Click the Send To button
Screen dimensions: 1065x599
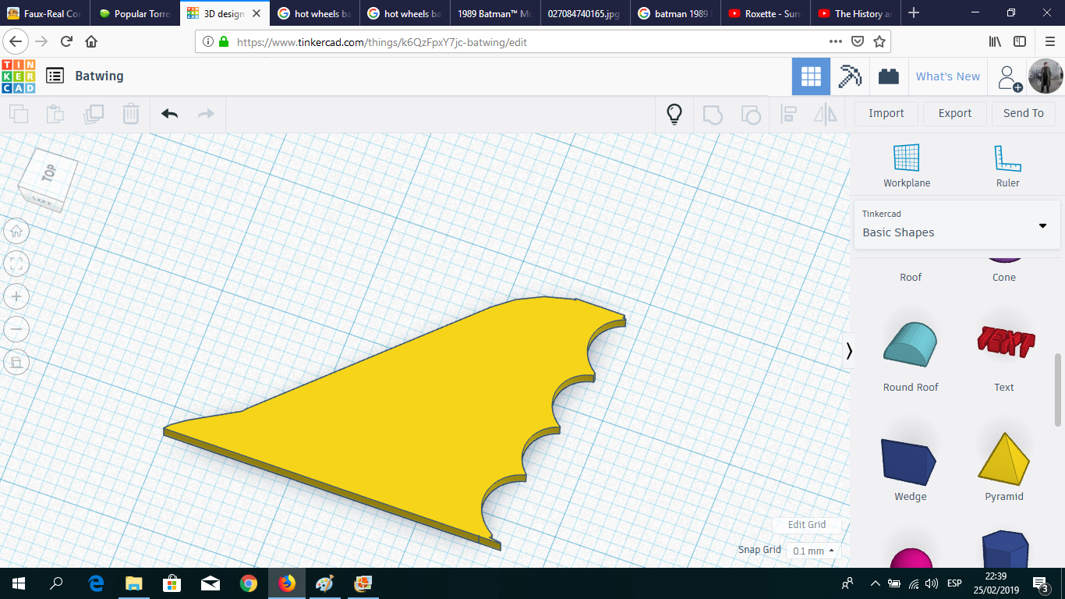1024,114
